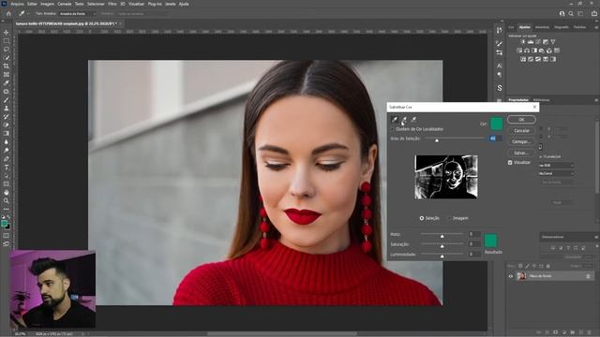Click OK in Substituir Cor dialog
The image size is (600, 337).
pyautogui.click(x=521, y=120)
